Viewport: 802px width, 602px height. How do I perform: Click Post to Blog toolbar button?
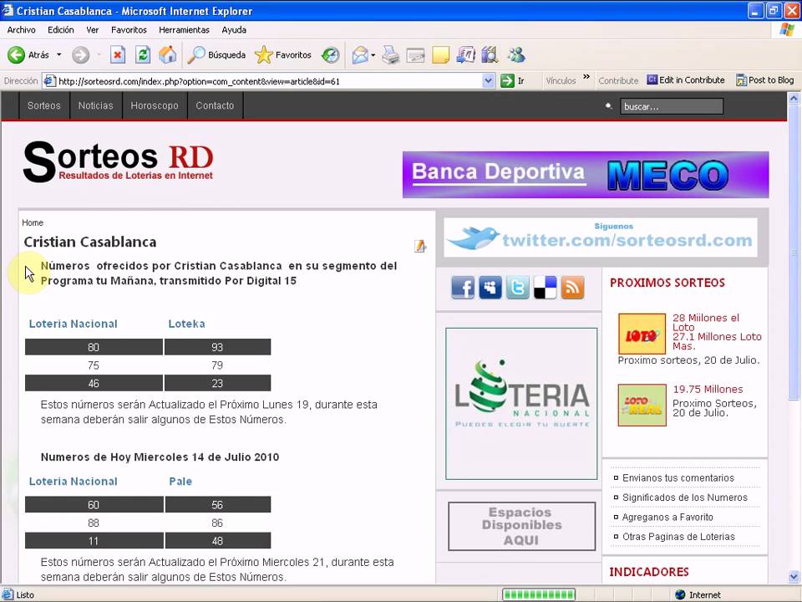point(765,80)
